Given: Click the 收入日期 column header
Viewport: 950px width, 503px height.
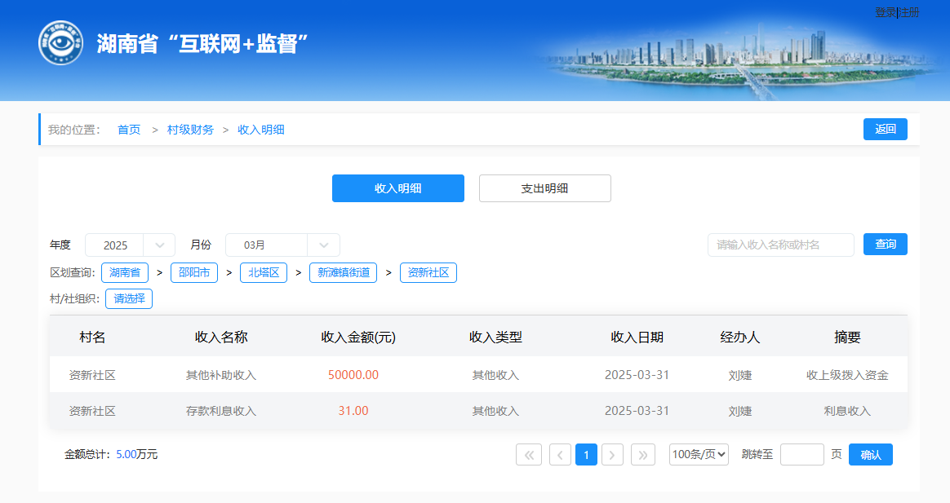Looking at the screenshot, I should click(x=637, y=338).
